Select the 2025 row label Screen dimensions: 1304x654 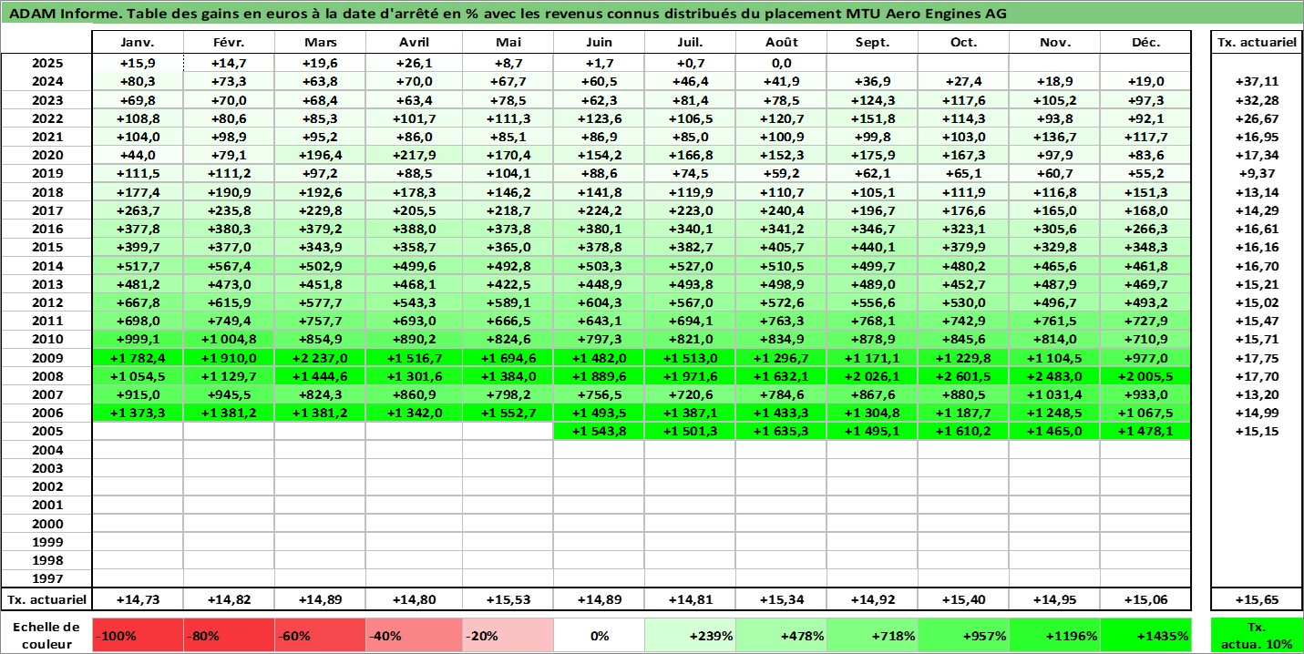click(46, 64)
